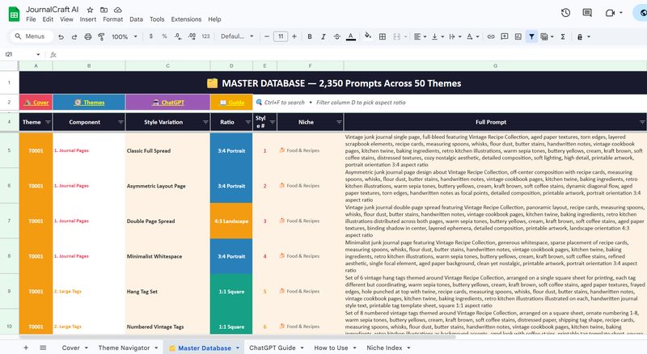The image size is (647, 354).
Task: Click the functions sigma icon
Action: click(x=562, y=36)
